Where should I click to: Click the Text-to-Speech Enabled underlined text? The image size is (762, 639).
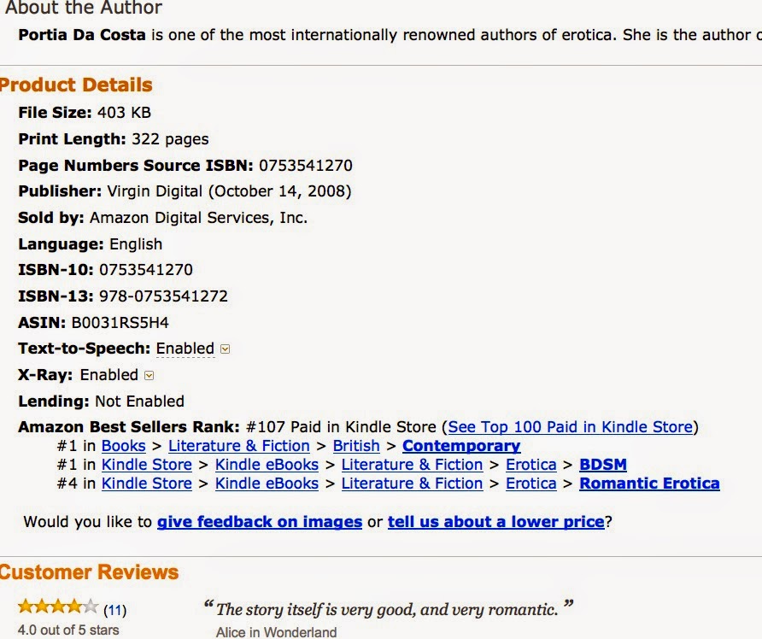tap(185, 349)
